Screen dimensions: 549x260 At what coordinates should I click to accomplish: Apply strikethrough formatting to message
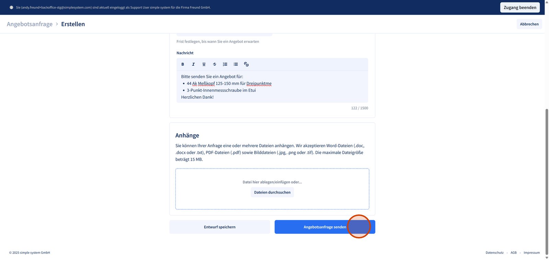[x=214, y=64]
